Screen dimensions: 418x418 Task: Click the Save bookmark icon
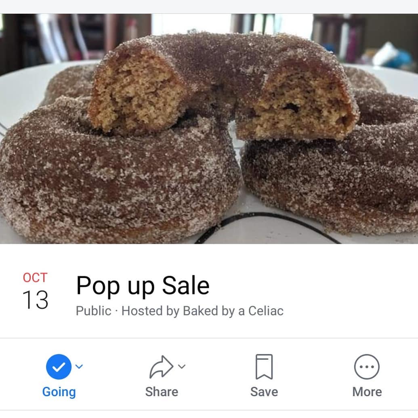tap(264, 367)
